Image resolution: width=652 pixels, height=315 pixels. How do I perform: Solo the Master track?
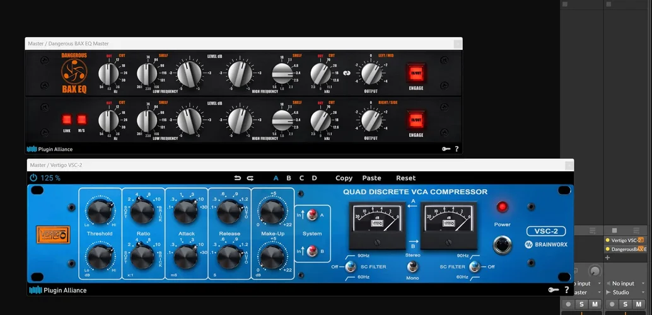[x=582, y=304]
